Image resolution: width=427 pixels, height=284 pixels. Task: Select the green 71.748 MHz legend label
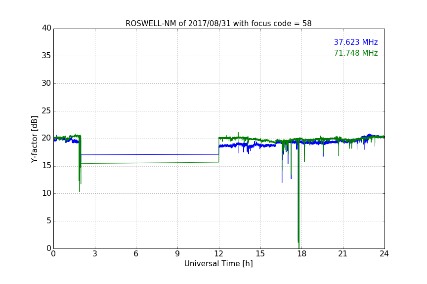coord(356,53)
